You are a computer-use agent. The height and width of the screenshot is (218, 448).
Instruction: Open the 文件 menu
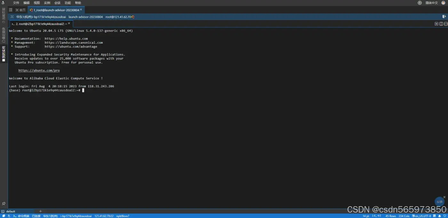(x=16, y=3)
